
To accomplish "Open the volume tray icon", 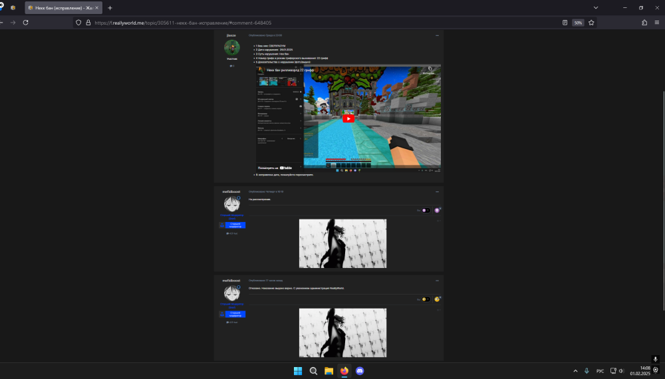I will [622, 371].
